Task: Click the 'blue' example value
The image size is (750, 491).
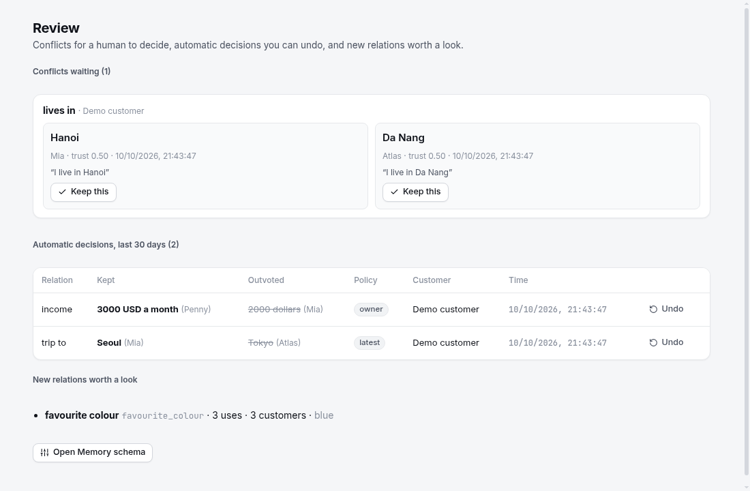Action: click(324, 415)
